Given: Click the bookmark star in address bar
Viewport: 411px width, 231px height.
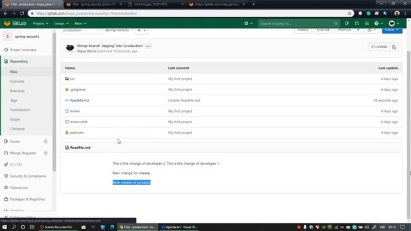Looking at the screenshot, I should pyautogui.click(x=349, y=13).
